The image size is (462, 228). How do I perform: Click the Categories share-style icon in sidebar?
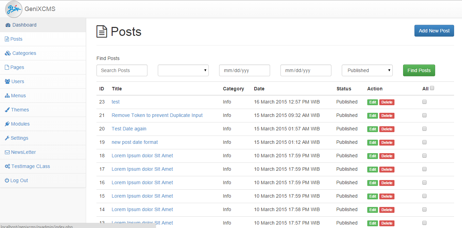point(7,53)
